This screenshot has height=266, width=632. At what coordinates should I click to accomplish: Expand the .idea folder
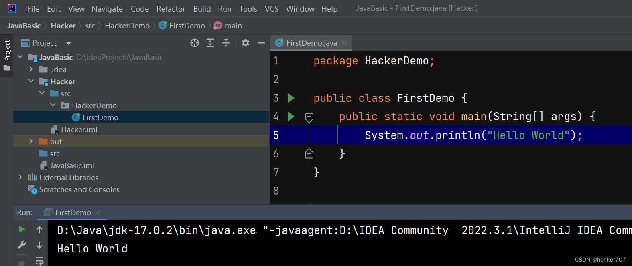(31, 69)
